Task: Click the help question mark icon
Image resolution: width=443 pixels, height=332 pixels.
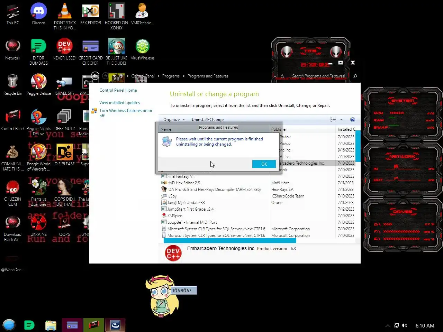Action: click(x=352, y=120)
